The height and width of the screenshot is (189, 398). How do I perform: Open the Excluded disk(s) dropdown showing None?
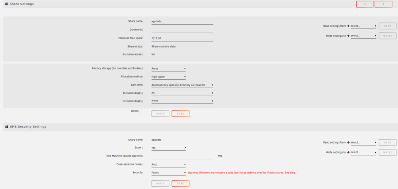click(182, 101)
